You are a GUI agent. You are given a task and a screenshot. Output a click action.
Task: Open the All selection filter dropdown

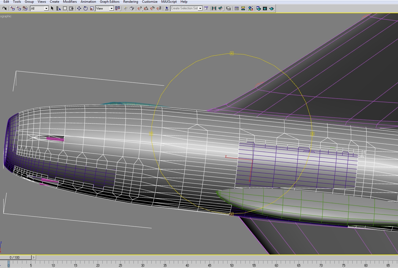(x=39, y=9)
